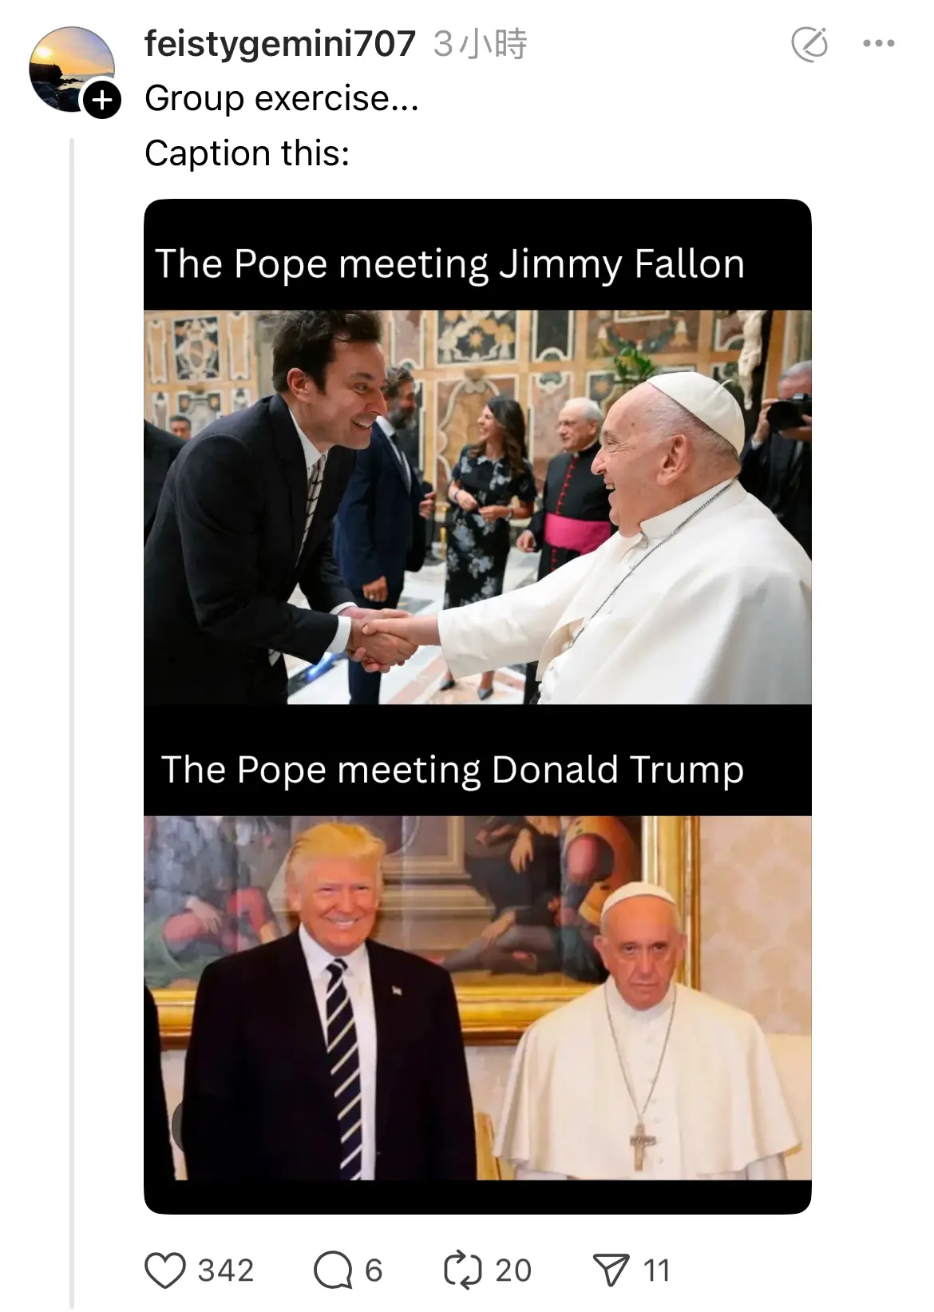The width and height of the screenshot is (934, 1312).
Task: Like the post with the heart icon
Action: click(165, 1270)
